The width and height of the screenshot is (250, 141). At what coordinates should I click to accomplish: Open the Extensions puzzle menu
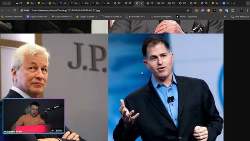click(233, 11)
